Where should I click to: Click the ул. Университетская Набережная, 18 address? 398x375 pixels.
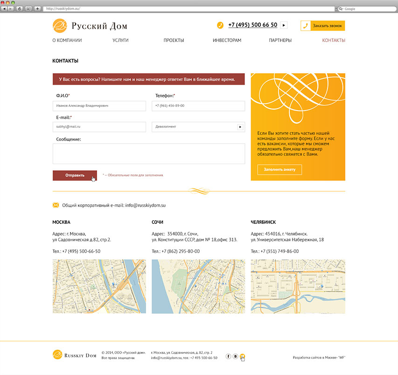[x=287, y=240]
